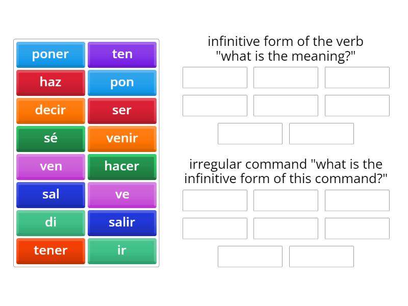Pick the purple "ven" tile

[50, 167]
